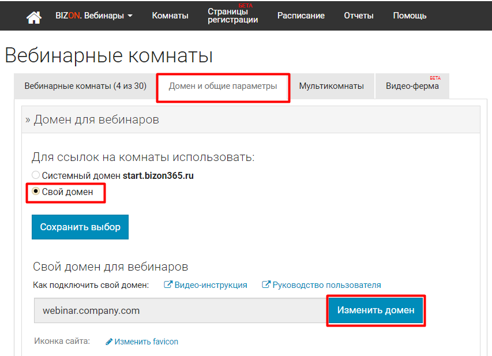Open Комнаты in the top menu
492x356 pixels.
click(170, 16)
